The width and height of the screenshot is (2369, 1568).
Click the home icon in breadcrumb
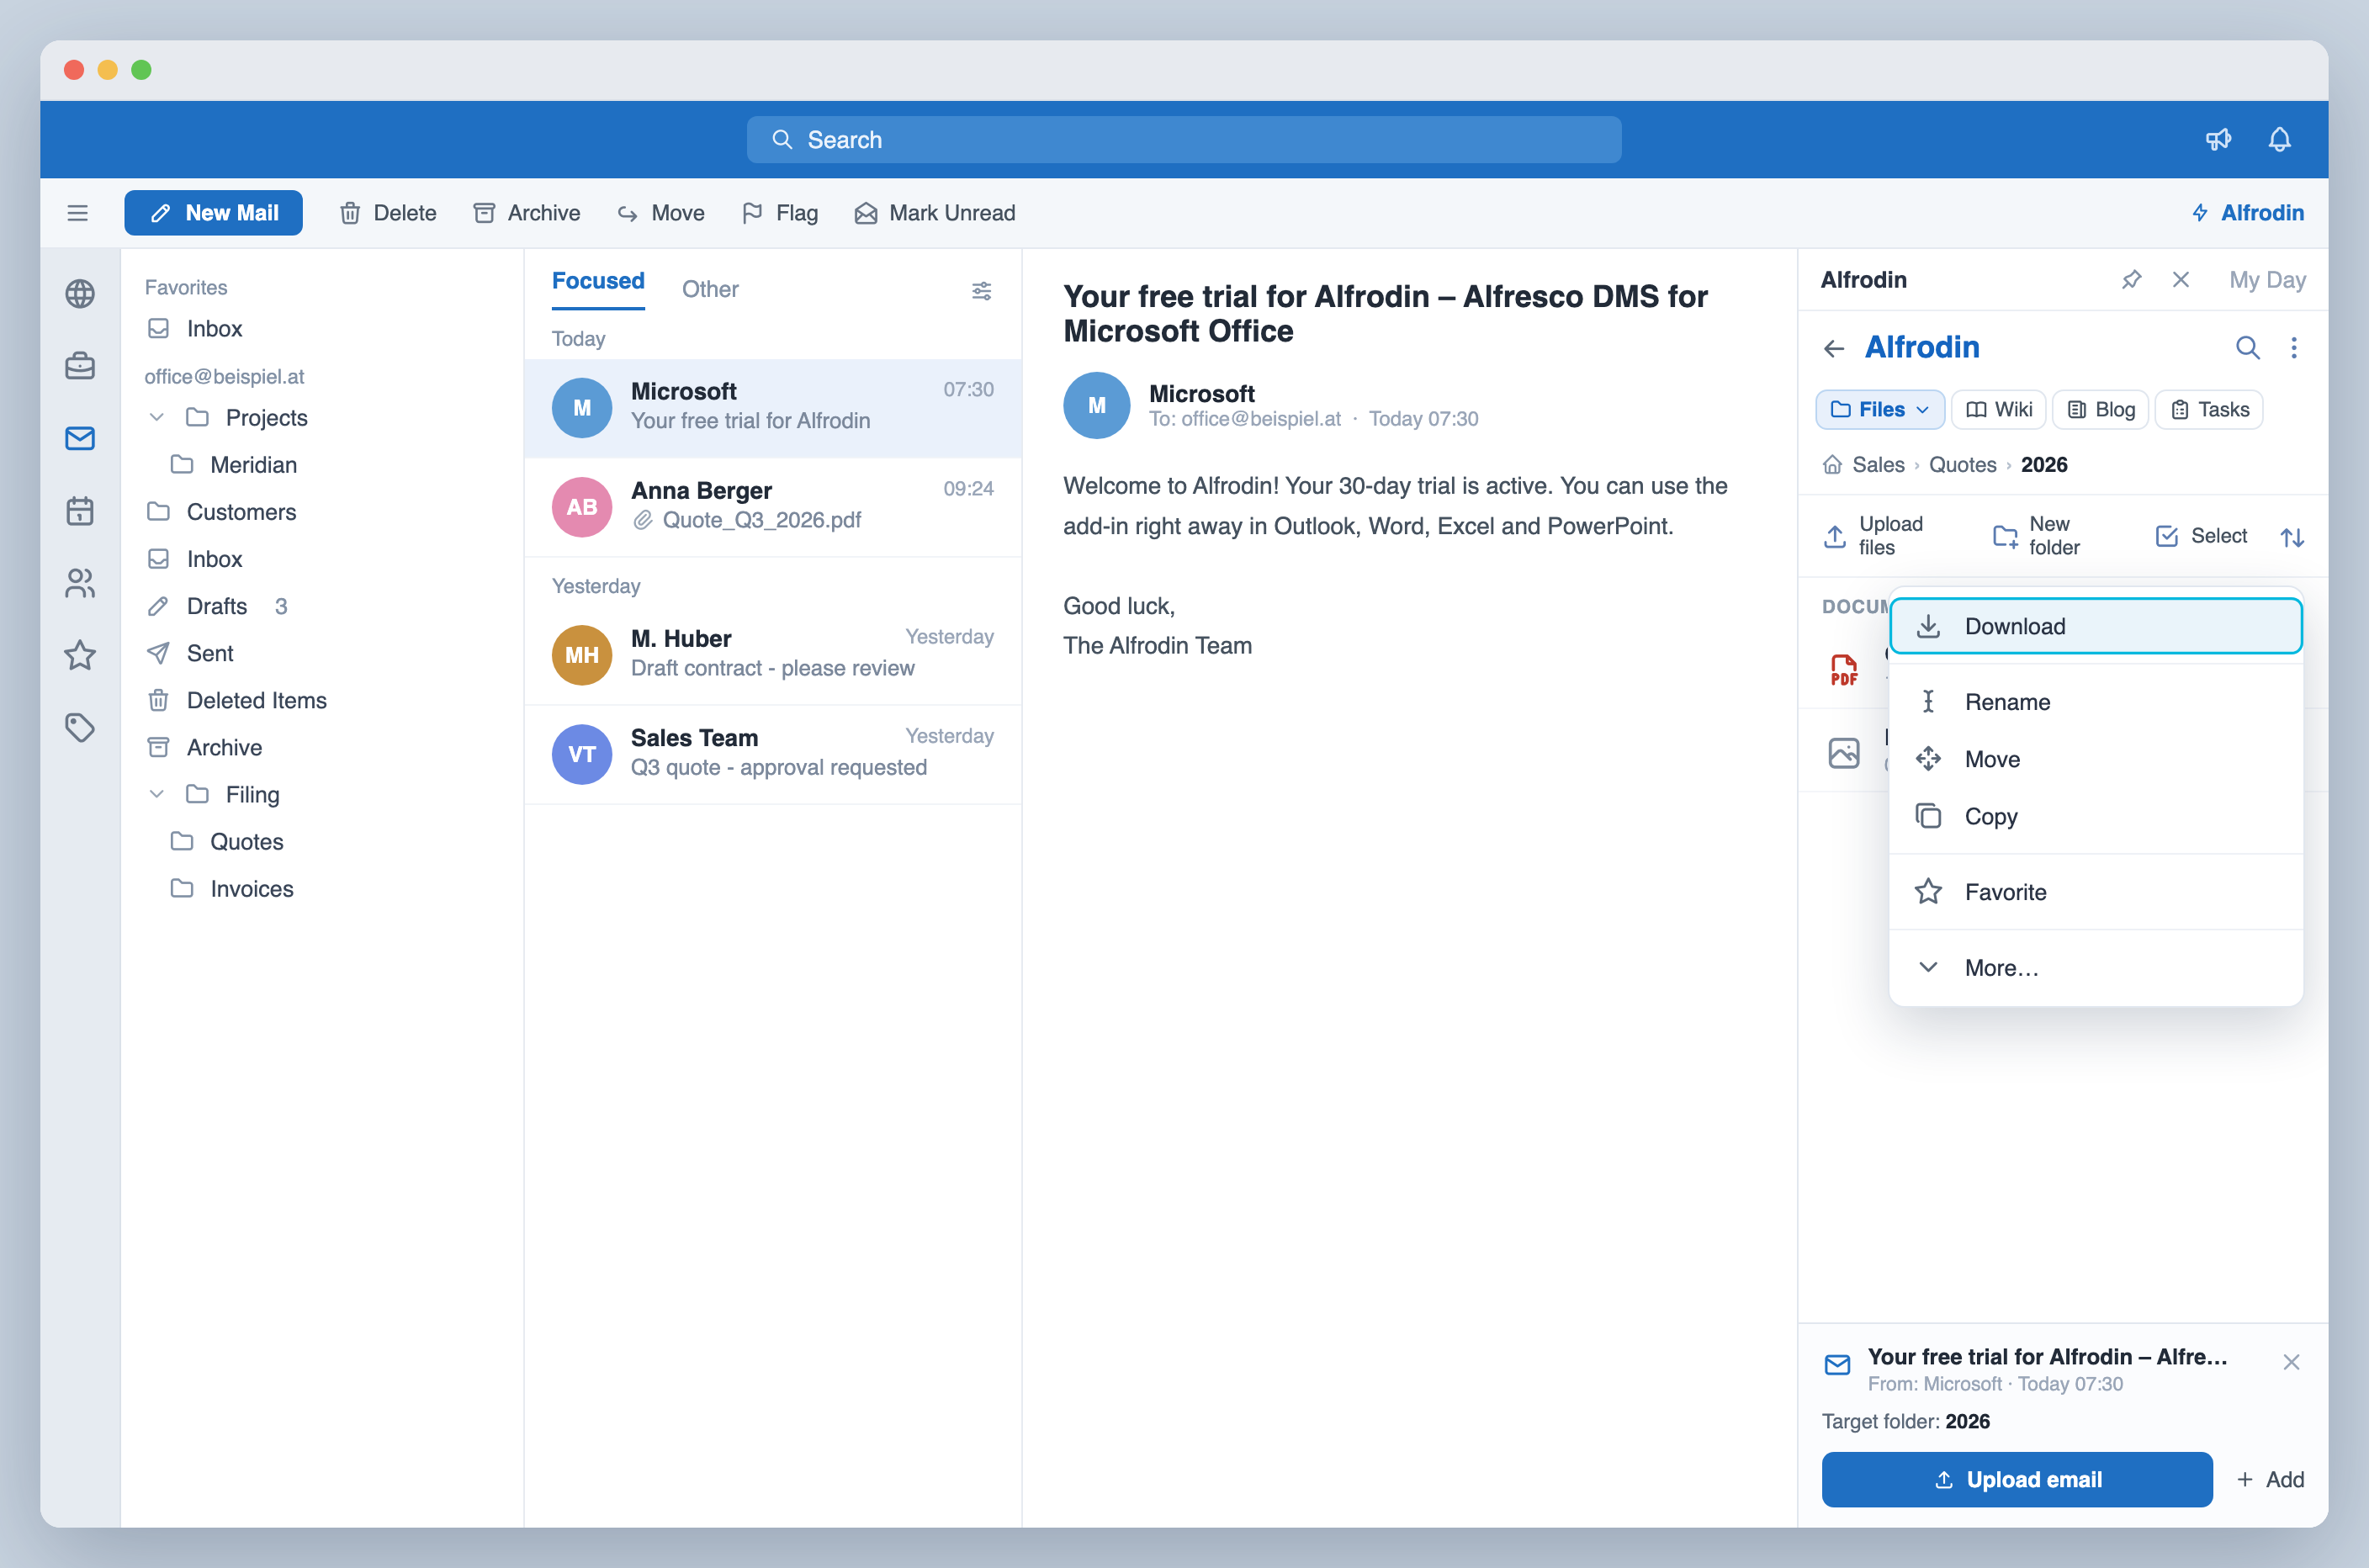click(1832, 465)
